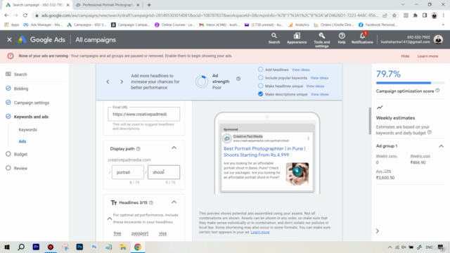
Task: Click Learn more in alert banner
Action: pos(427,56)
